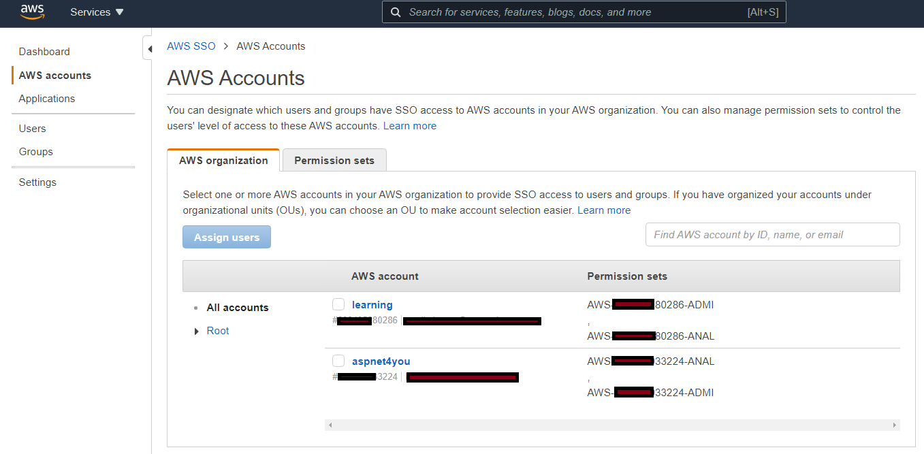Open Settings in the sidebar
This screenshot has height=454, width=924.
(x=37, y=182)
